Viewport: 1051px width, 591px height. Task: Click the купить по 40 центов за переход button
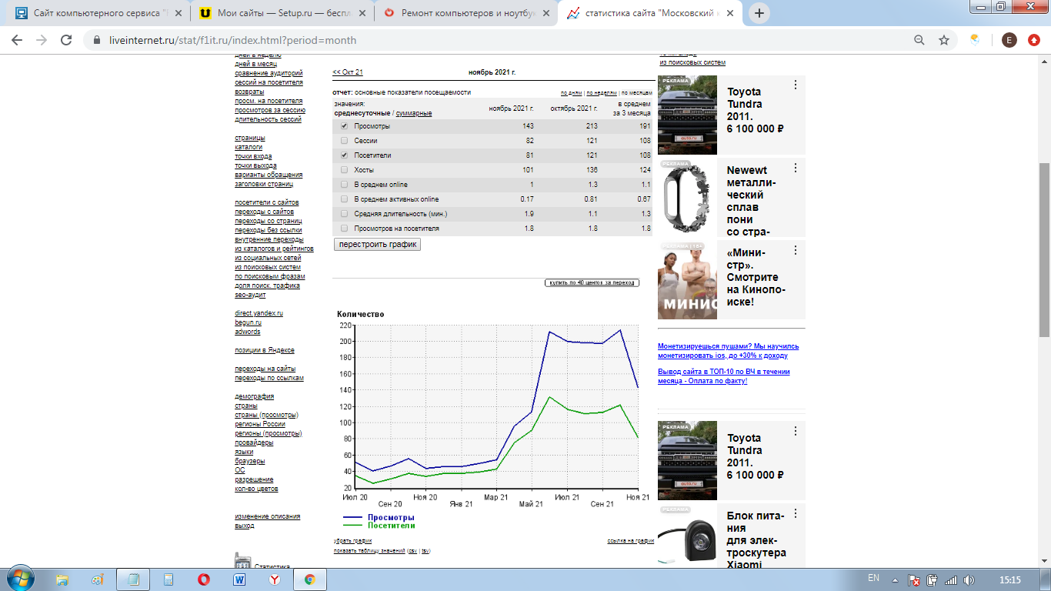pyautogui.click(x=592, y=282)
